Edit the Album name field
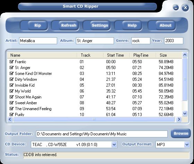194x164 pixels. [x=95, y=41]
